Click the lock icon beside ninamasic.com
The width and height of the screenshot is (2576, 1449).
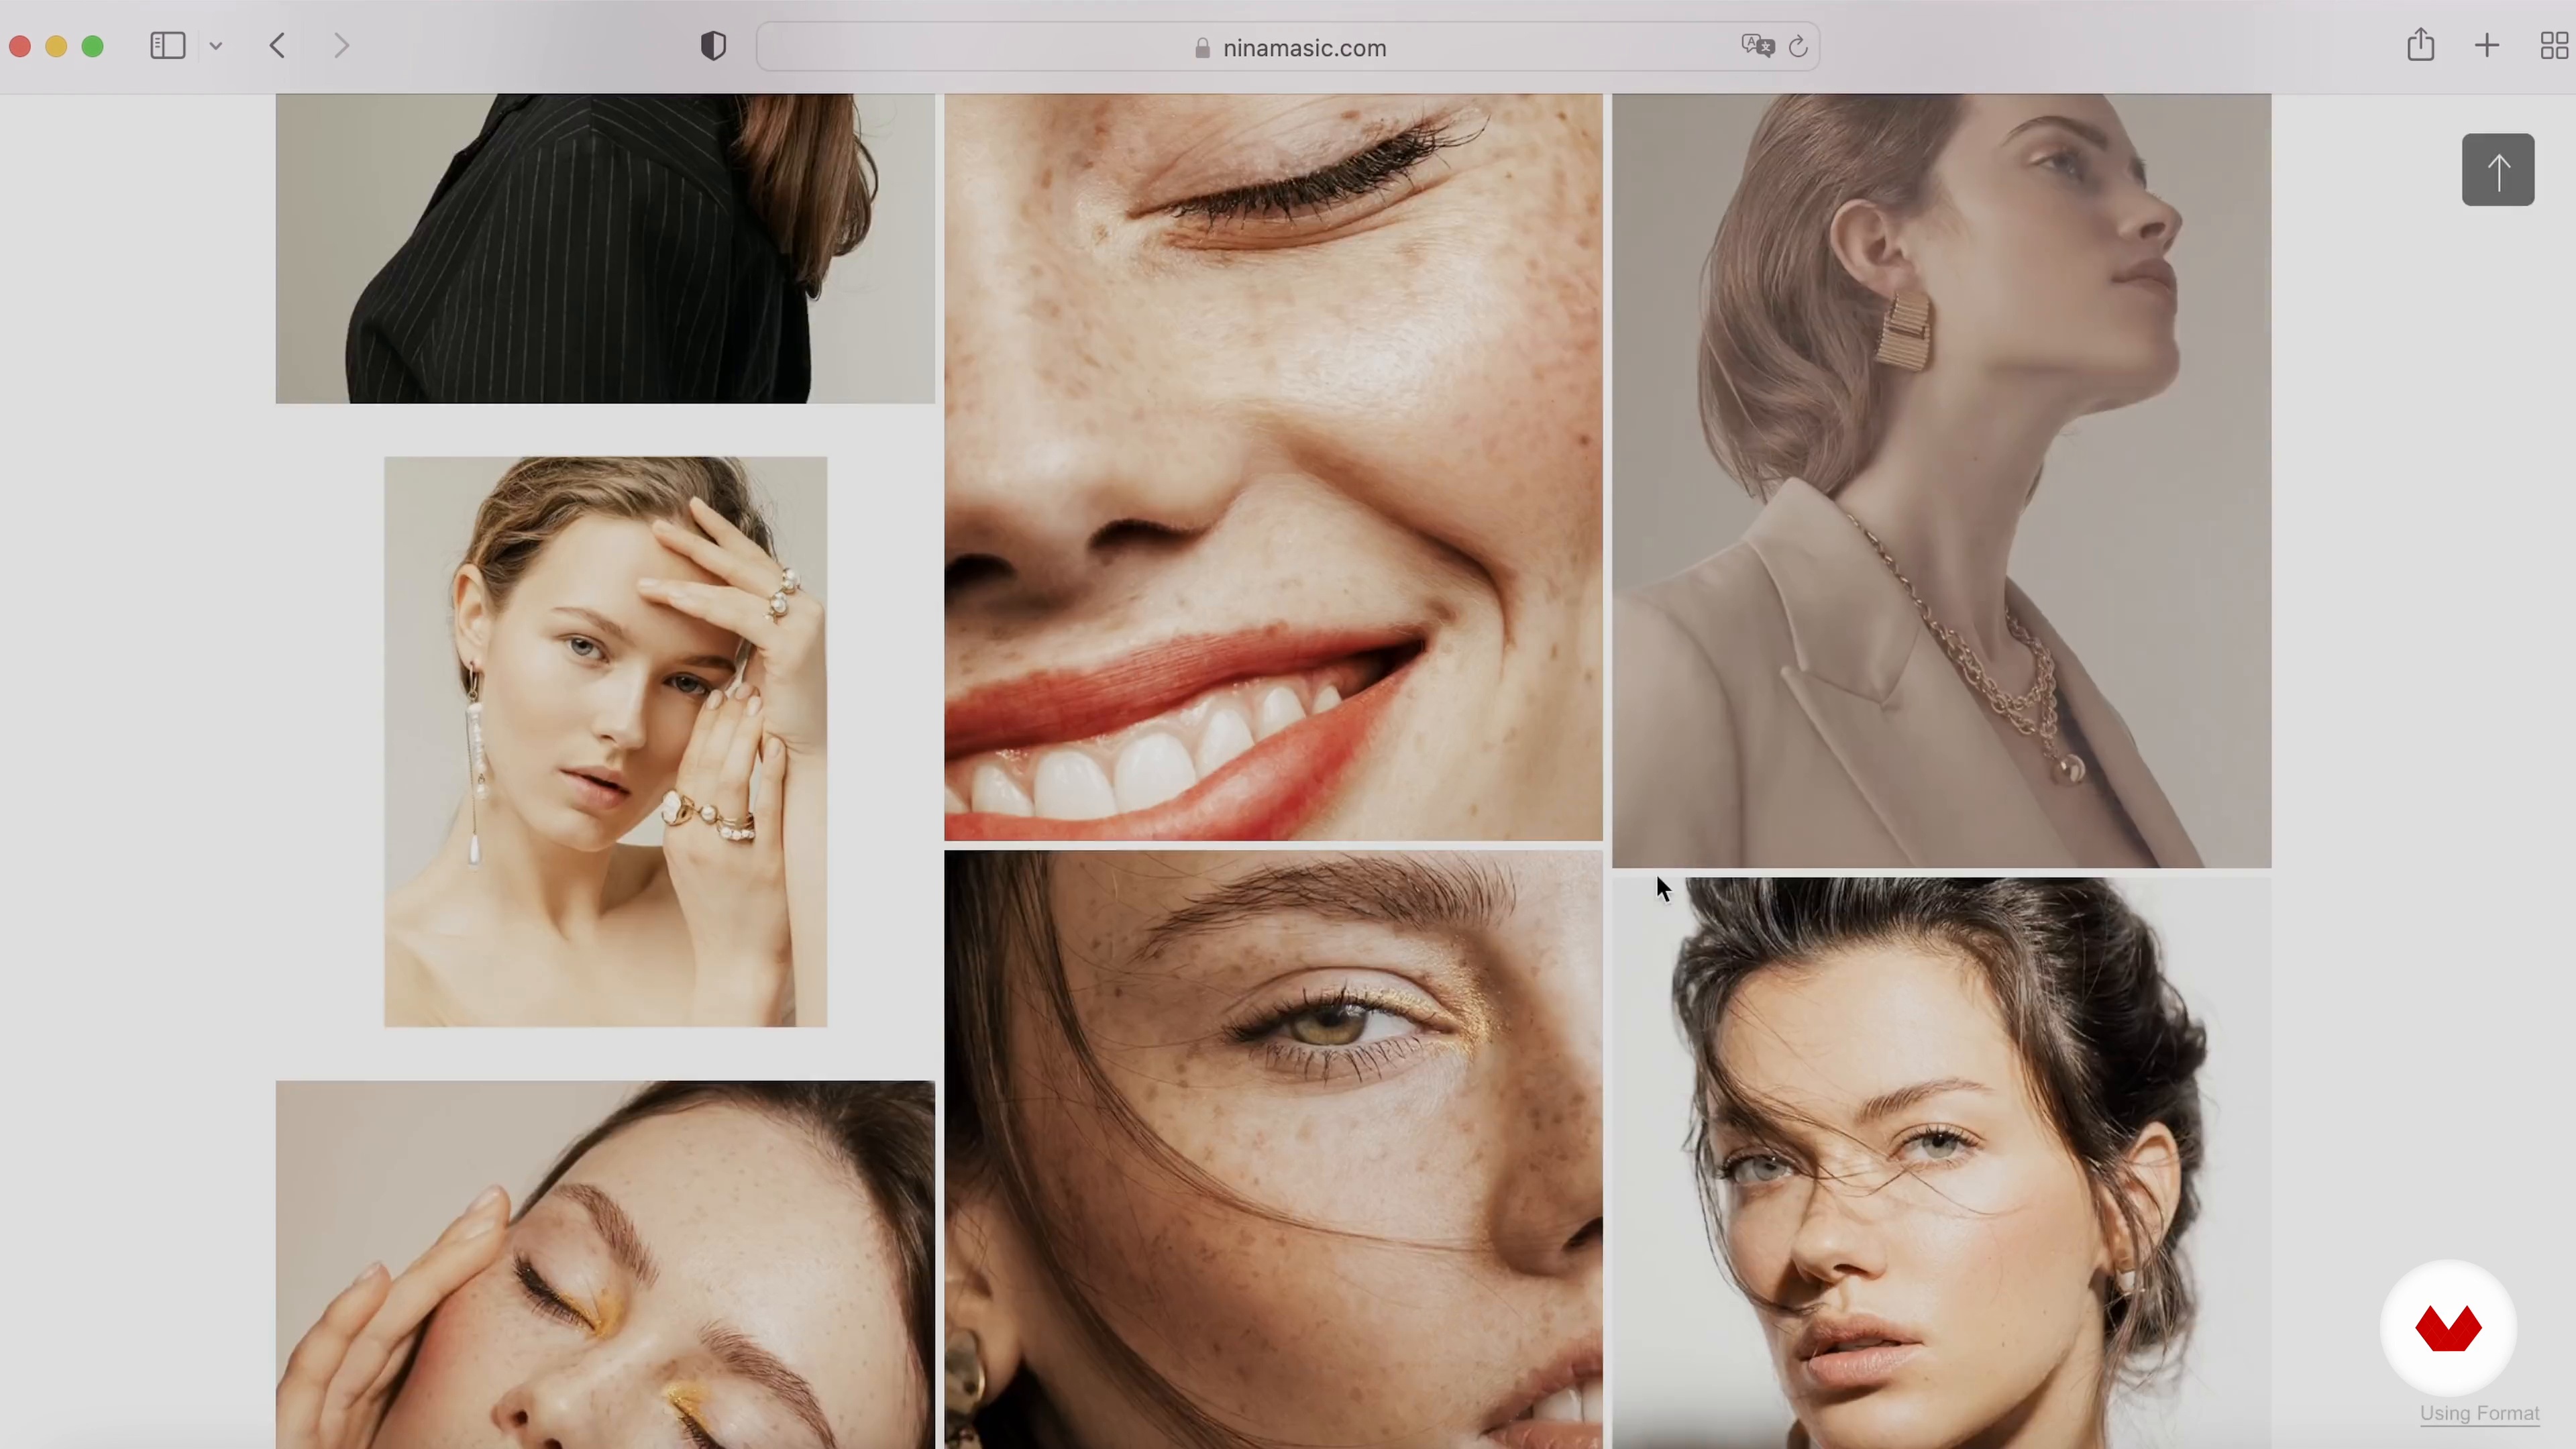1202,48
